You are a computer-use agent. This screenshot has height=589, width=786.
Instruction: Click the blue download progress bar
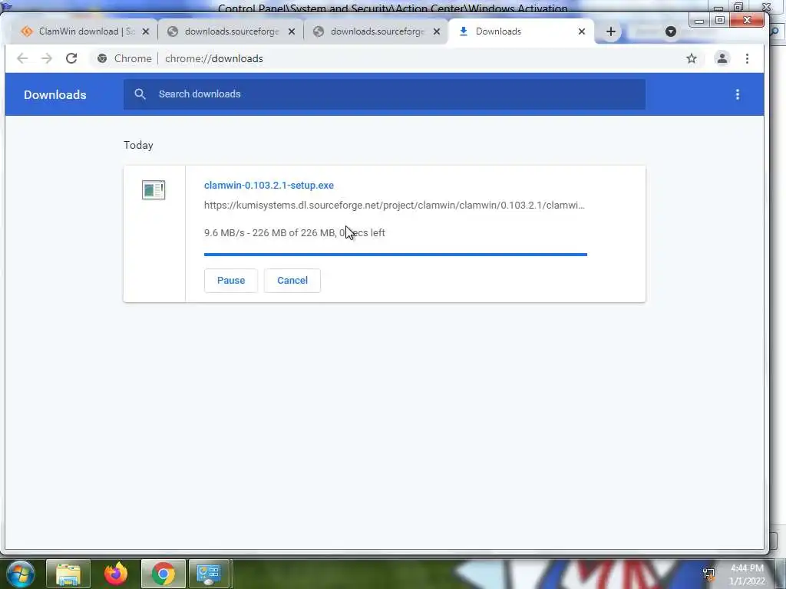395,255
